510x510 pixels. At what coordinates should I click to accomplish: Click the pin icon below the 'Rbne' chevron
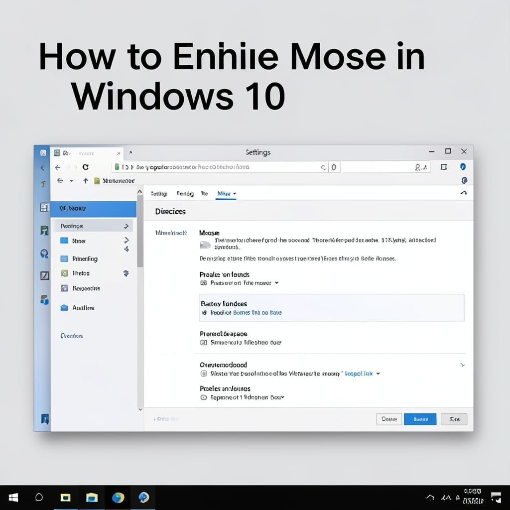(127, 249)
